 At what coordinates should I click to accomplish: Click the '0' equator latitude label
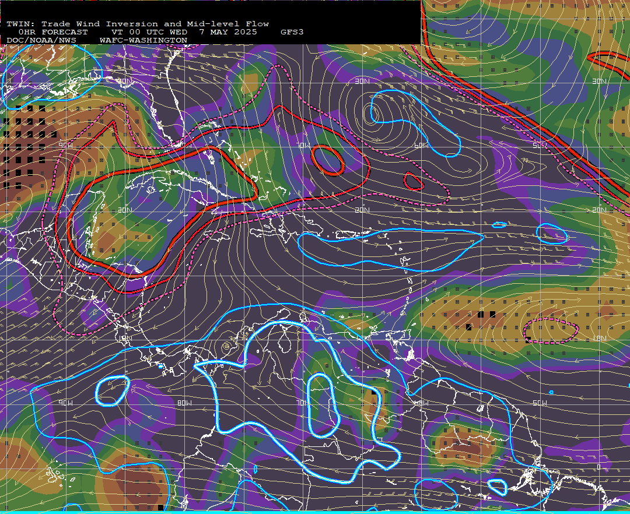coord(598,467)
